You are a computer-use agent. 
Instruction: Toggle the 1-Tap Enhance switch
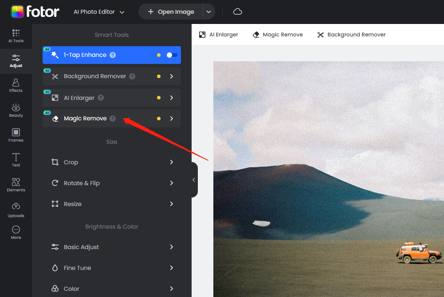coord(172,55)
